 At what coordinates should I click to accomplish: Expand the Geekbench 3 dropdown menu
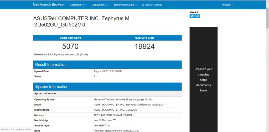[100, 5]
